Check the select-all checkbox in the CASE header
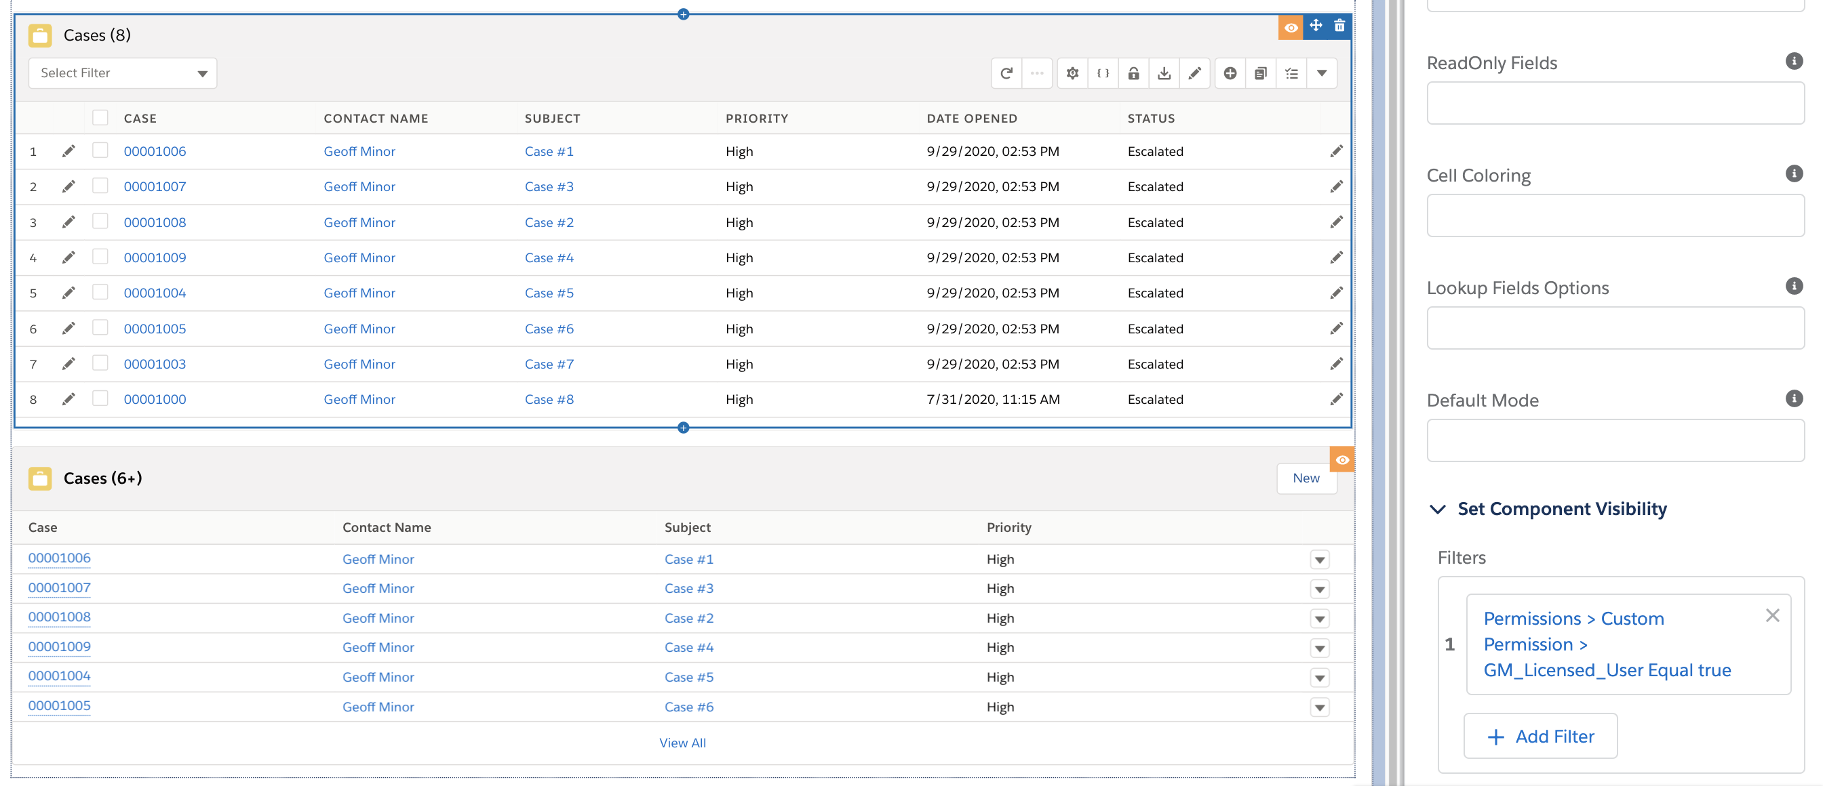Screen dimensions: 1823x786 100,118
